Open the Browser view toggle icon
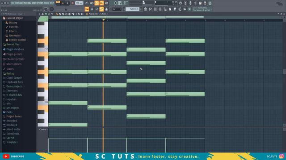Viewport: 286px width, 160px height. click(165, 9)
